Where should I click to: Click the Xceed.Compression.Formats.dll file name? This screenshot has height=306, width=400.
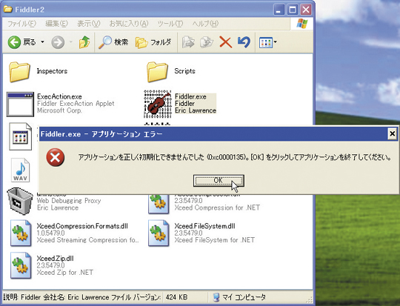[82, 226]
